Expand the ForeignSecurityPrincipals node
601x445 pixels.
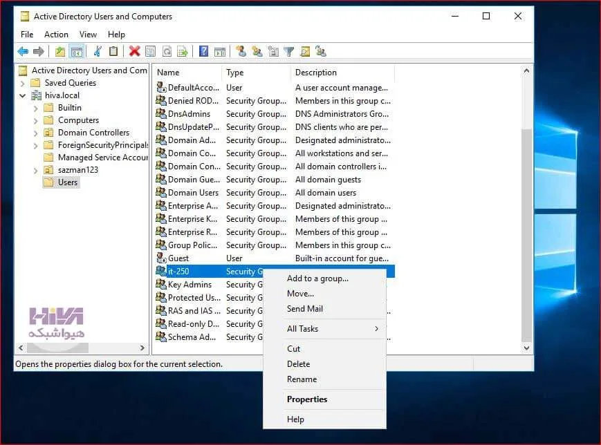click(x=36, y=146)
